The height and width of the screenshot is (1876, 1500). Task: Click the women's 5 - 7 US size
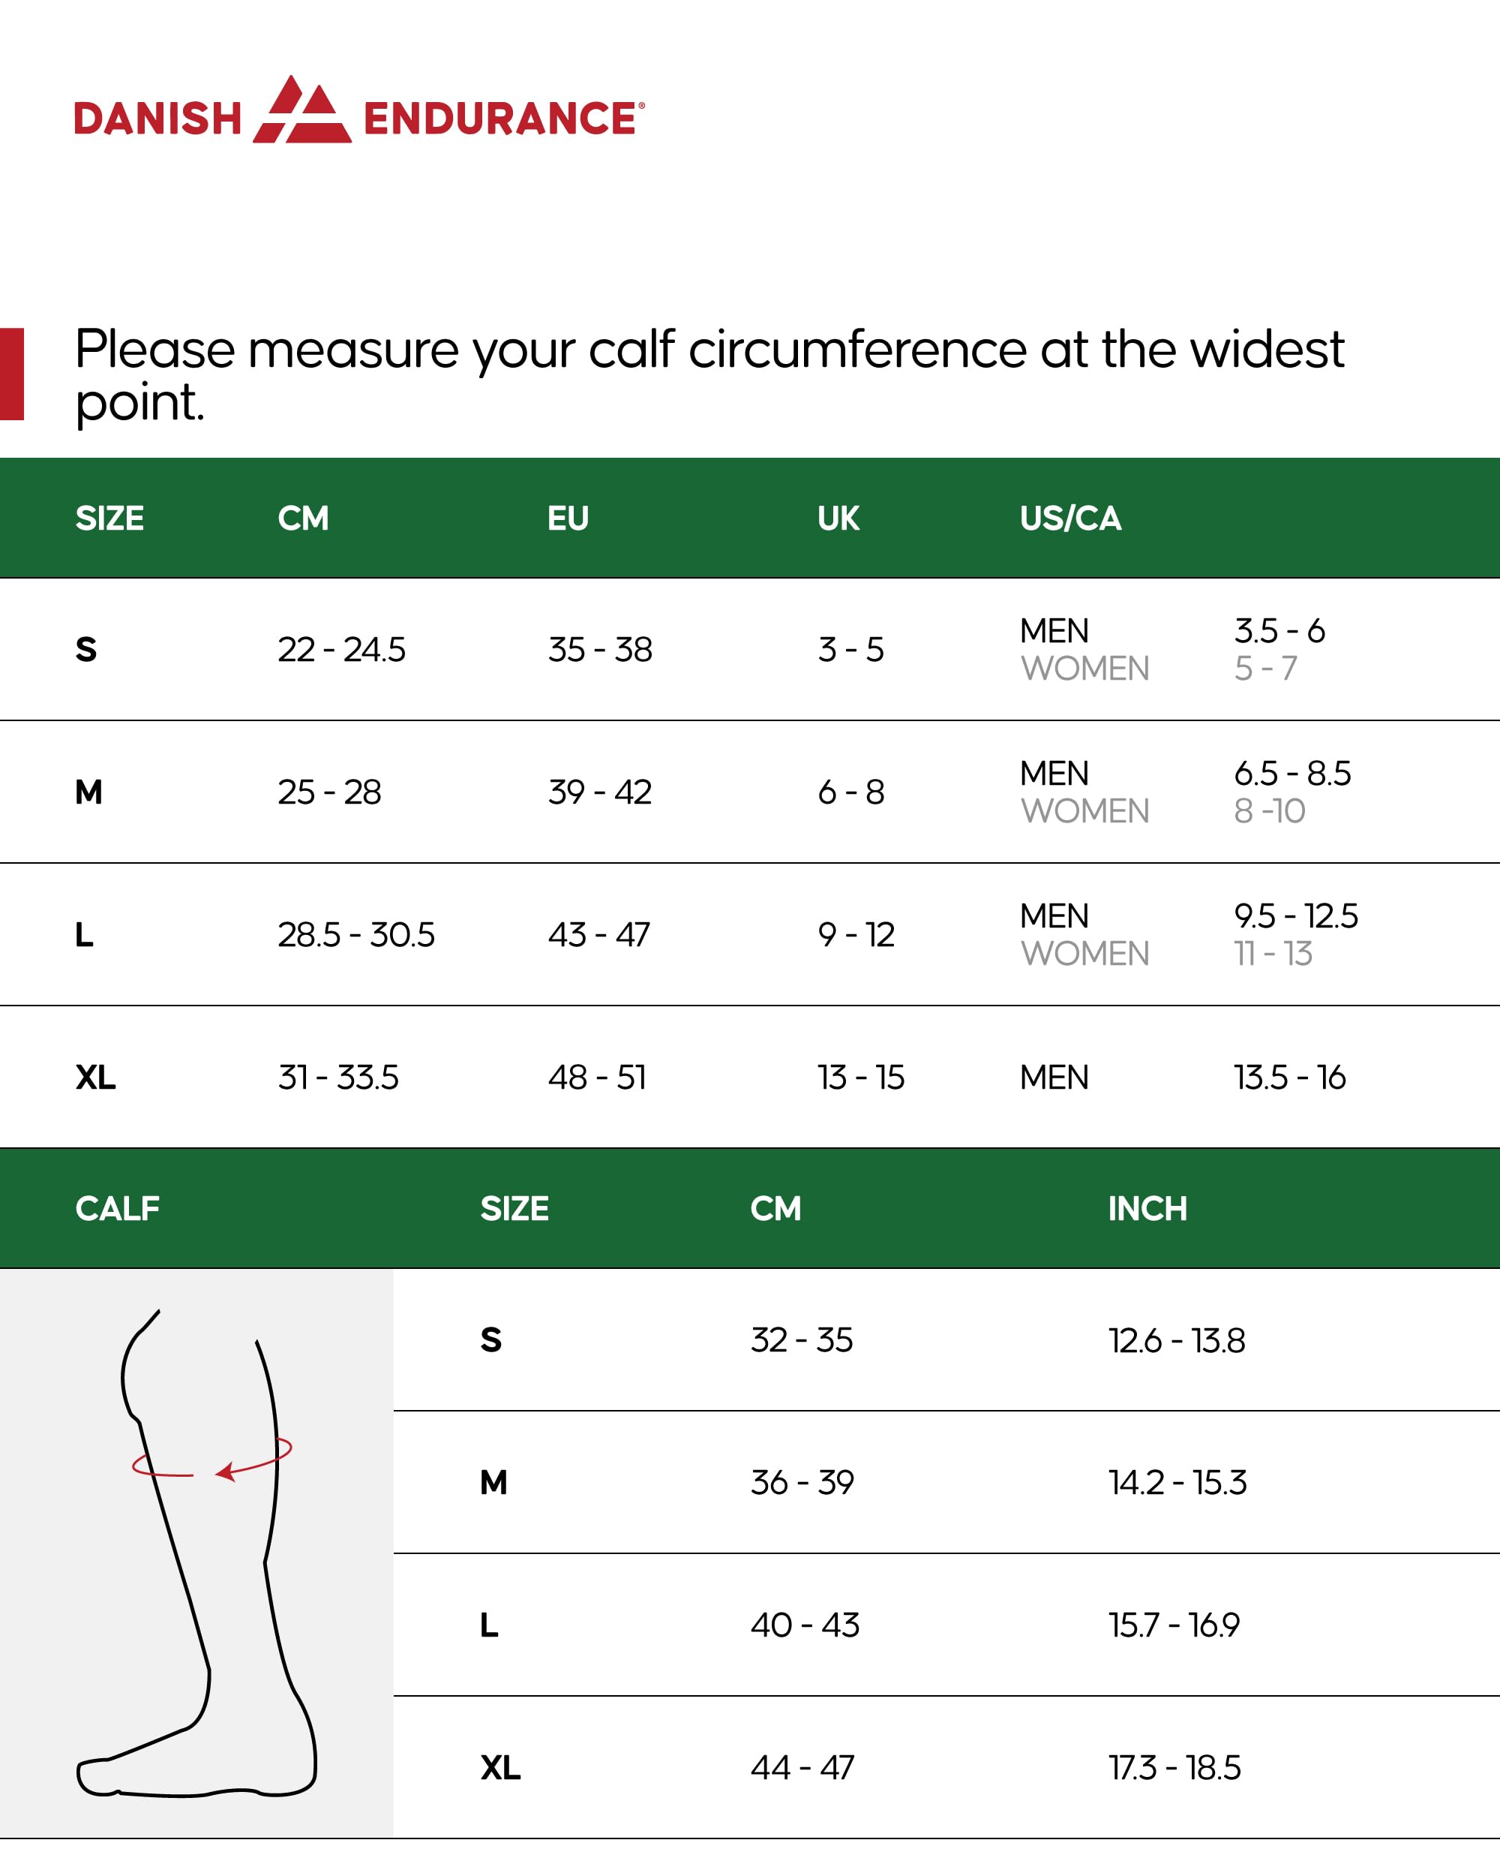tap(1265, 669)
